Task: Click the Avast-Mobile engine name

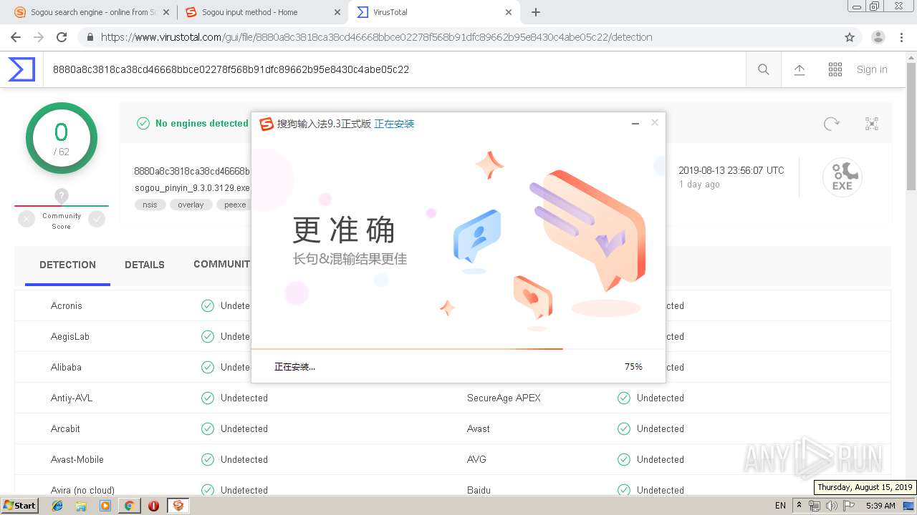Action: (77, 459)
